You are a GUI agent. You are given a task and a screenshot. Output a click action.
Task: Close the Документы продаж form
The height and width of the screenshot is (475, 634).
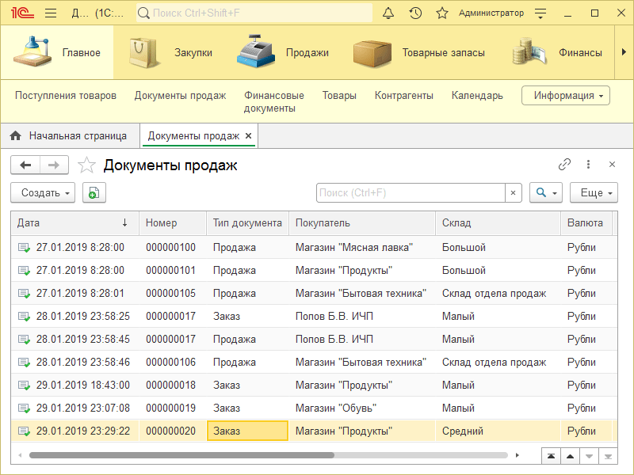tap(612, 165)
